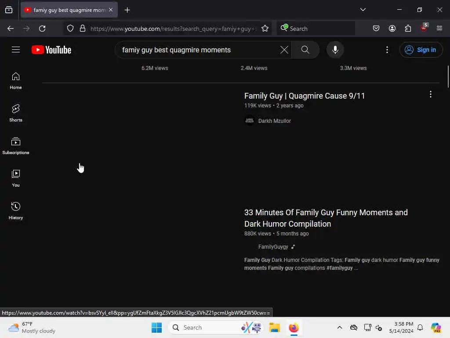Viewport: 450px width, 338px height.
Task: Click the YouTube logo
Action: tap(51, 50)
